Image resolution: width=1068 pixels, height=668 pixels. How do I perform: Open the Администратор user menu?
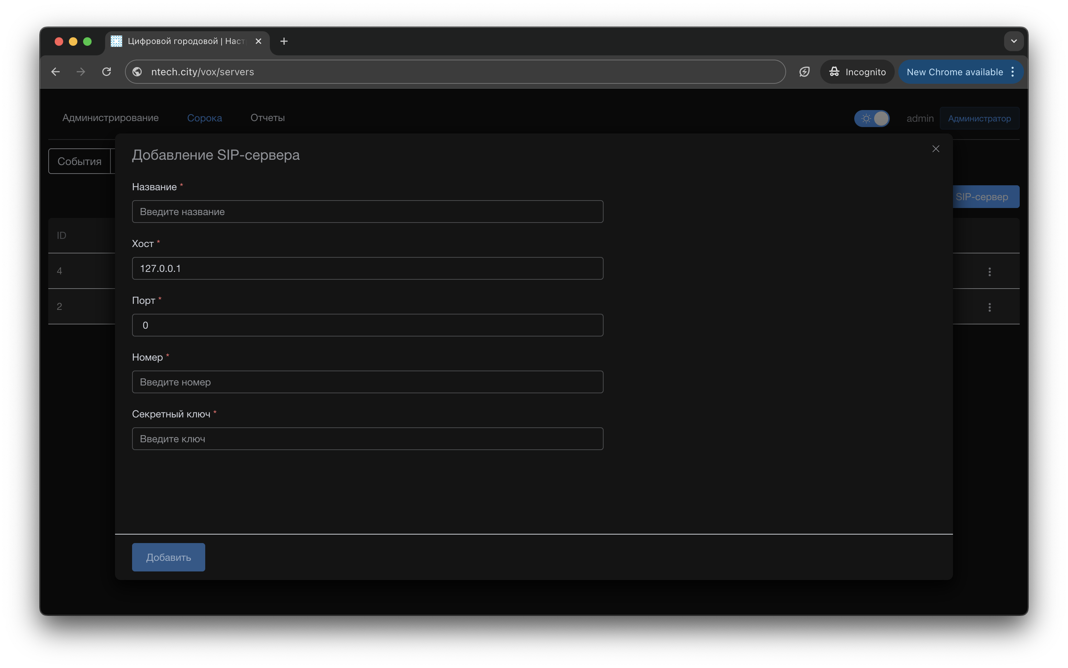(x=979, y=119)
